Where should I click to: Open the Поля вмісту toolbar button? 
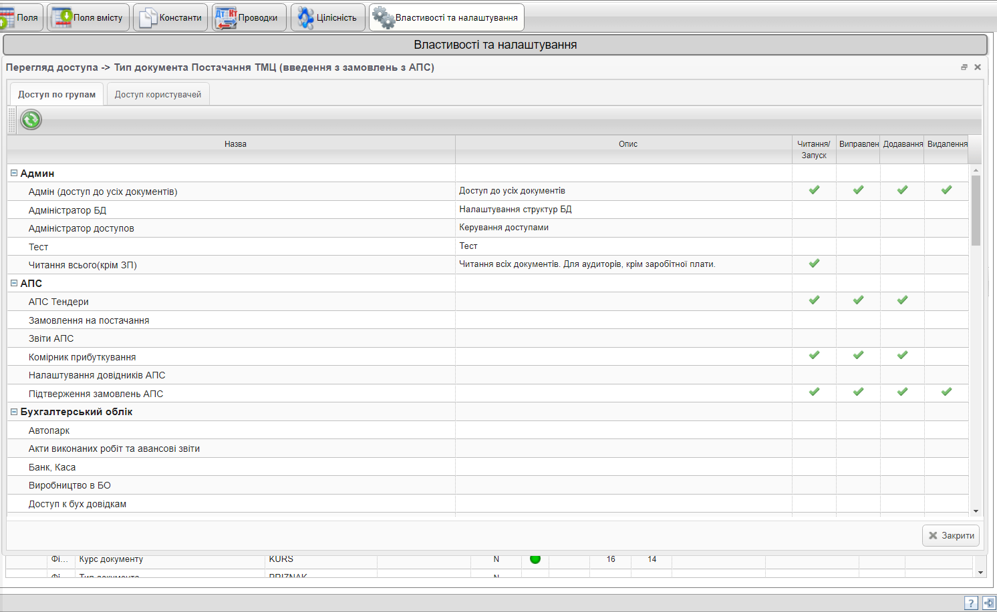(x=88, y=17)
